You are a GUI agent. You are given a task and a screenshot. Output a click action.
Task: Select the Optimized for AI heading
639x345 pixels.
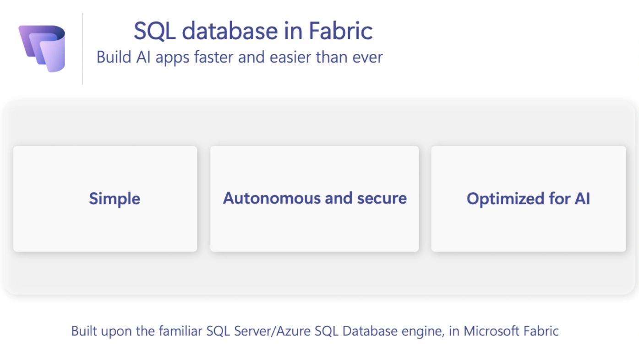point(528,198)
